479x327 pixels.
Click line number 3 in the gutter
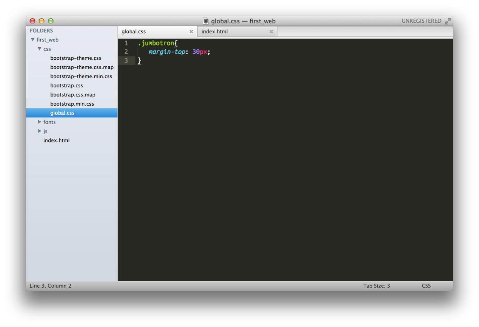pyautogui.click(x=126, y=61)
